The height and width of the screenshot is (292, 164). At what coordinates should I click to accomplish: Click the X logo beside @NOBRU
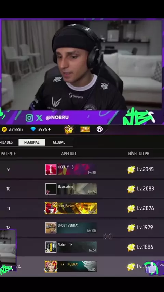point(39,118)
